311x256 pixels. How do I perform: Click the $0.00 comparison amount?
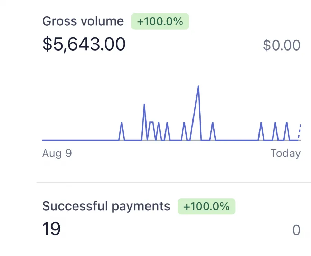pyautogui.click(x=282, y=45)
